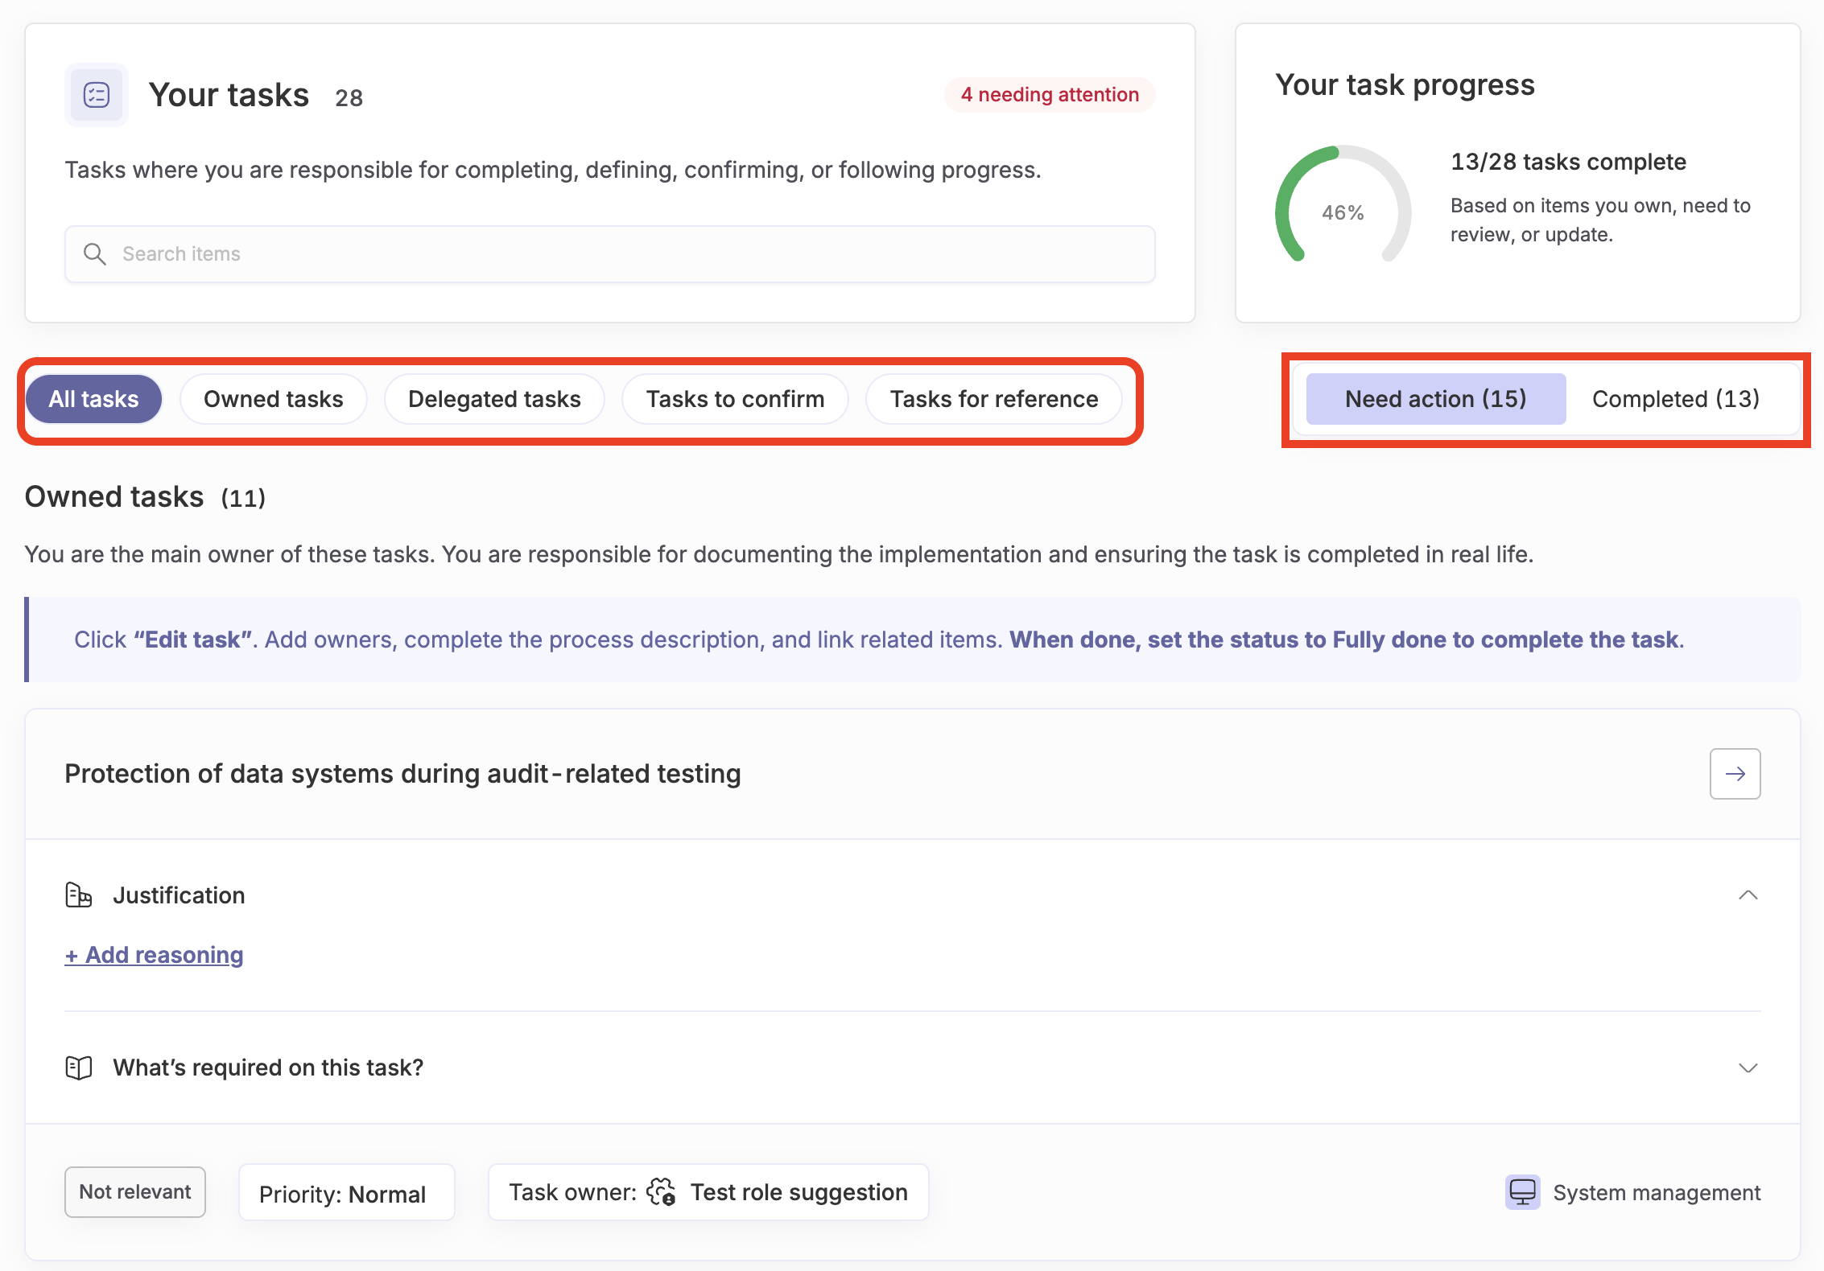Image resolution: width=1824 pixels, height=1271 pixels.
Task: Open task with the arrow icon button
Action: tap(1735, 774)
